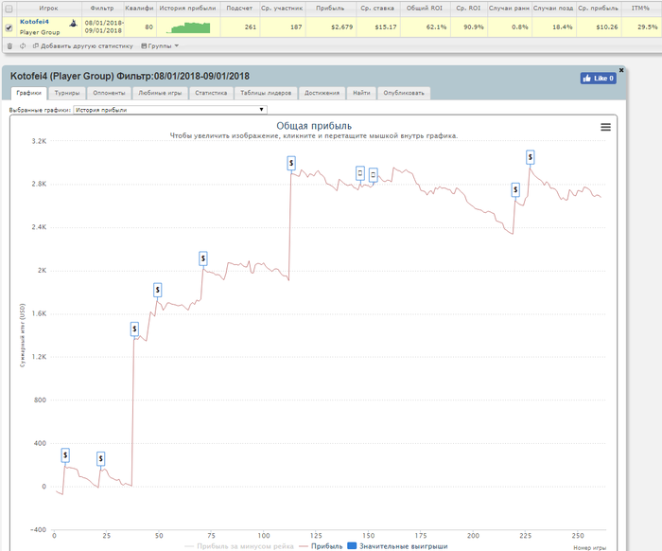This screenshot has height=551, width=662.
Task: Click the 261 count value
Action: pos(251,27)
